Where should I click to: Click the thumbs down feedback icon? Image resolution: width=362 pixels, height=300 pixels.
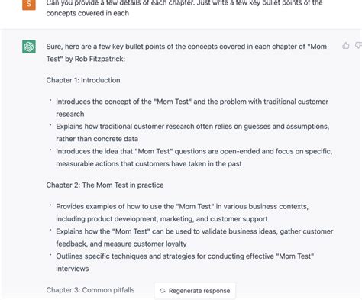[359, 45]
